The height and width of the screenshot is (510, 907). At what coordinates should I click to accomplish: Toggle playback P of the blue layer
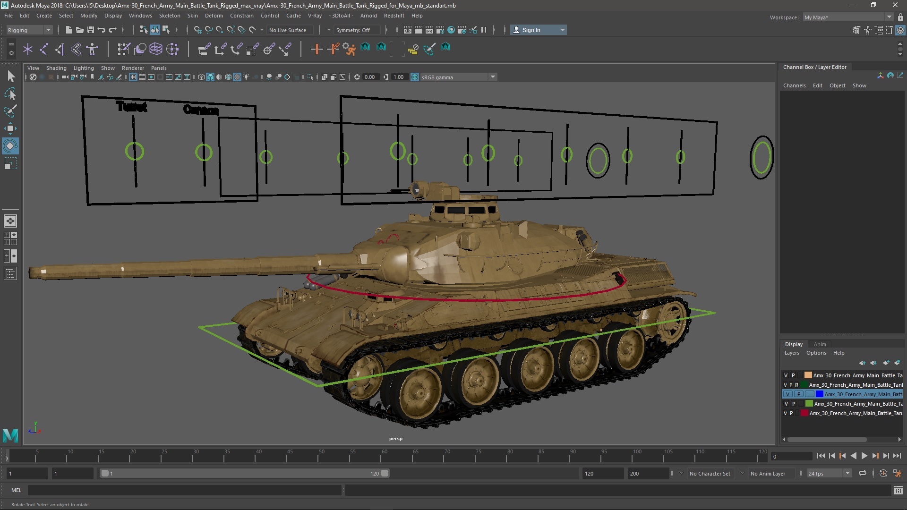coord(799,394)
